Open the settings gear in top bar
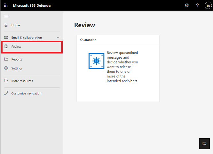 (187, 5)
